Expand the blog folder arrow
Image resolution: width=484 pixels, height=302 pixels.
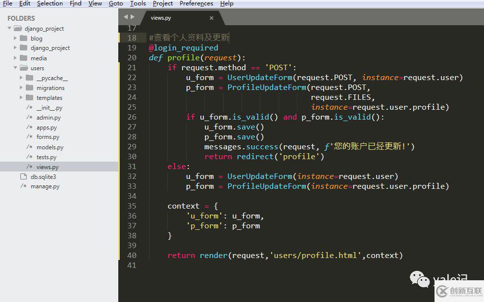(15, 38)
